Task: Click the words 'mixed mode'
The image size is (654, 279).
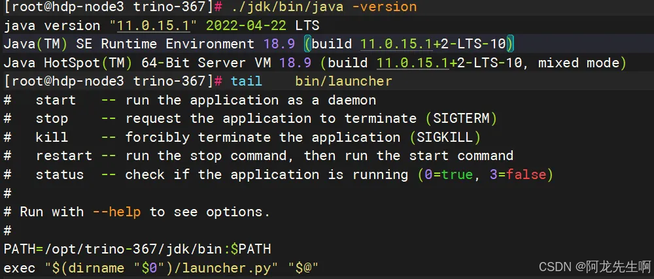Action: click(579, 63)
